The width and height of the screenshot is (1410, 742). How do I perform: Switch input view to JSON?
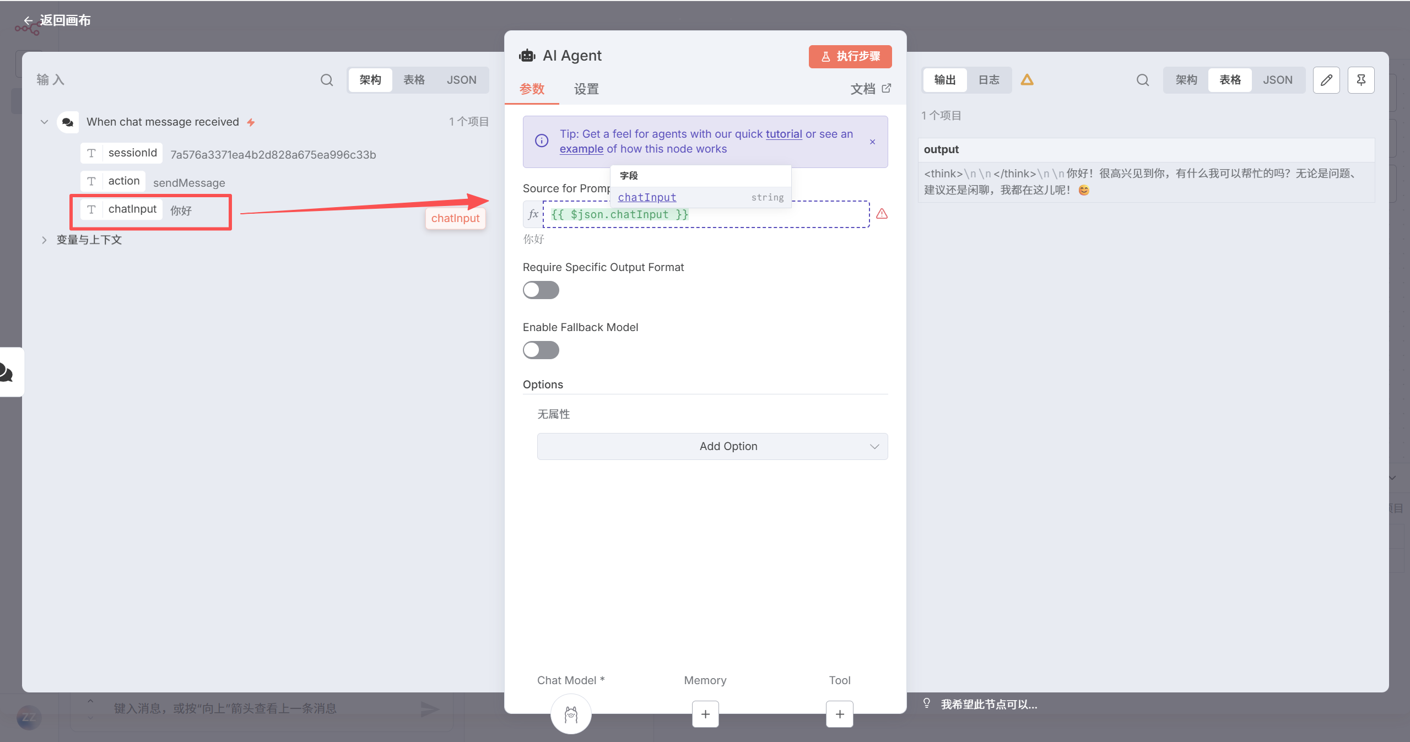[461, 80]
